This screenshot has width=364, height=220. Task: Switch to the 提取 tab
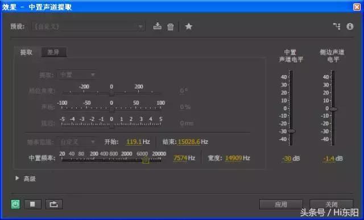click(x=26, y=52)
